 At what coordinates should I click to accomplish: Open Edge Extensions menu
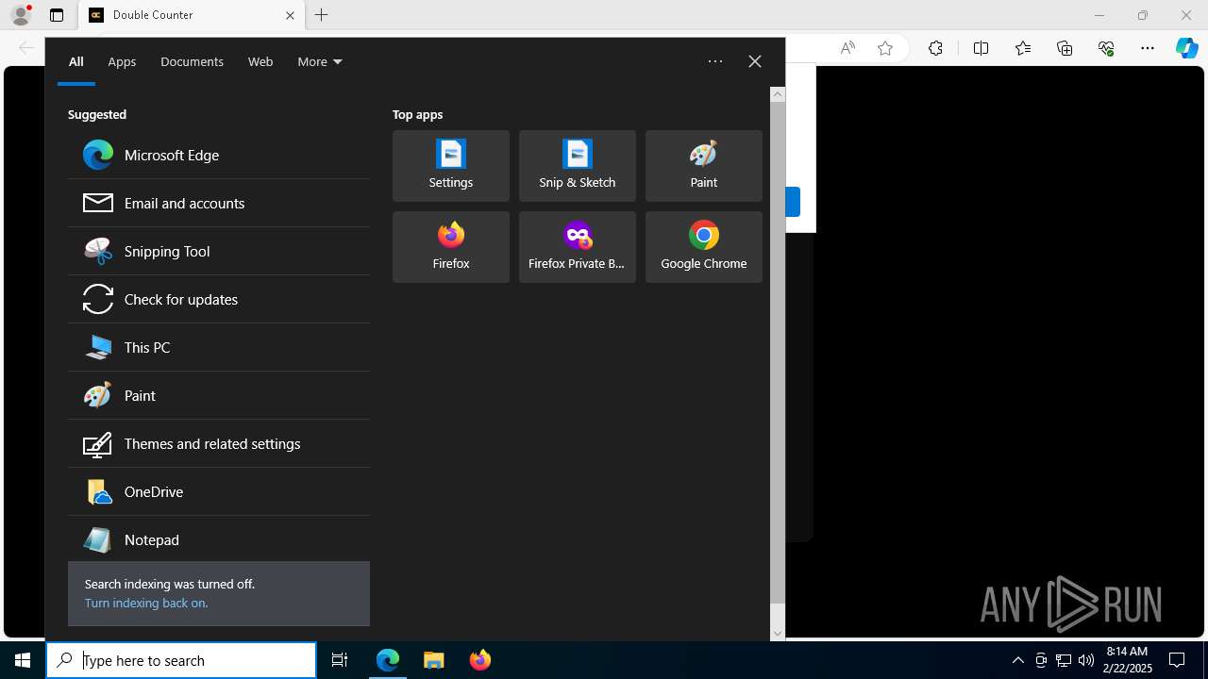935,48
